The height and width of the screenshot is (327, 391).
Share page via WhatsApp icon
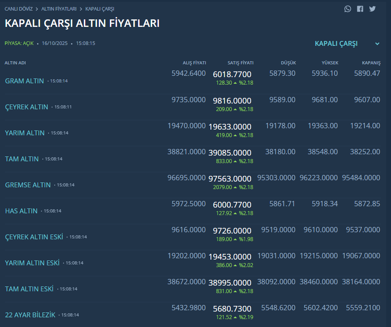pyautogui.click(x=348, y=9)
